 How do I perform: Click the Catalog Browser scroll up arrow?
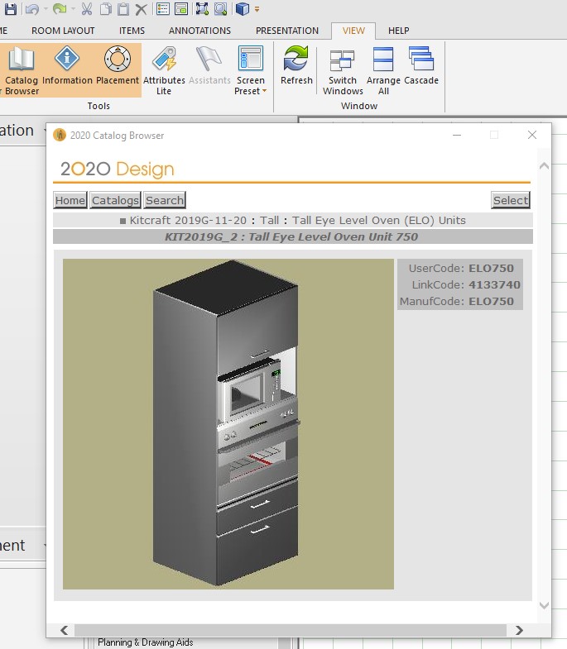point(544,166)
